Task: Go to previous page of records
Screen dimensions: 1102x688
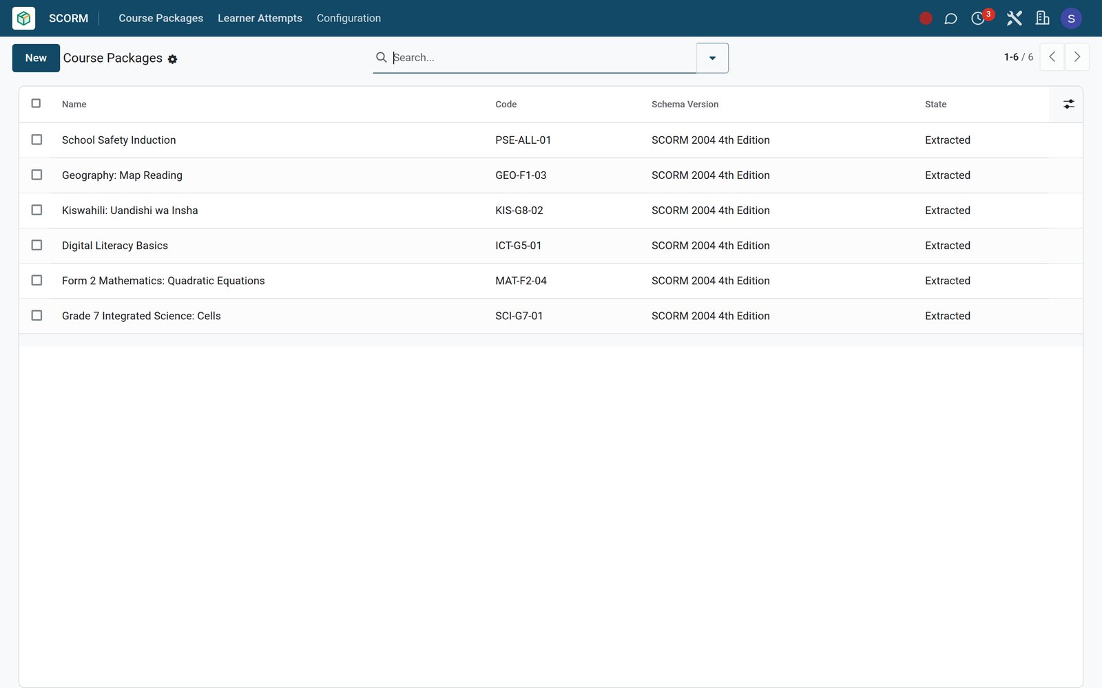Action: [1052, 57]
